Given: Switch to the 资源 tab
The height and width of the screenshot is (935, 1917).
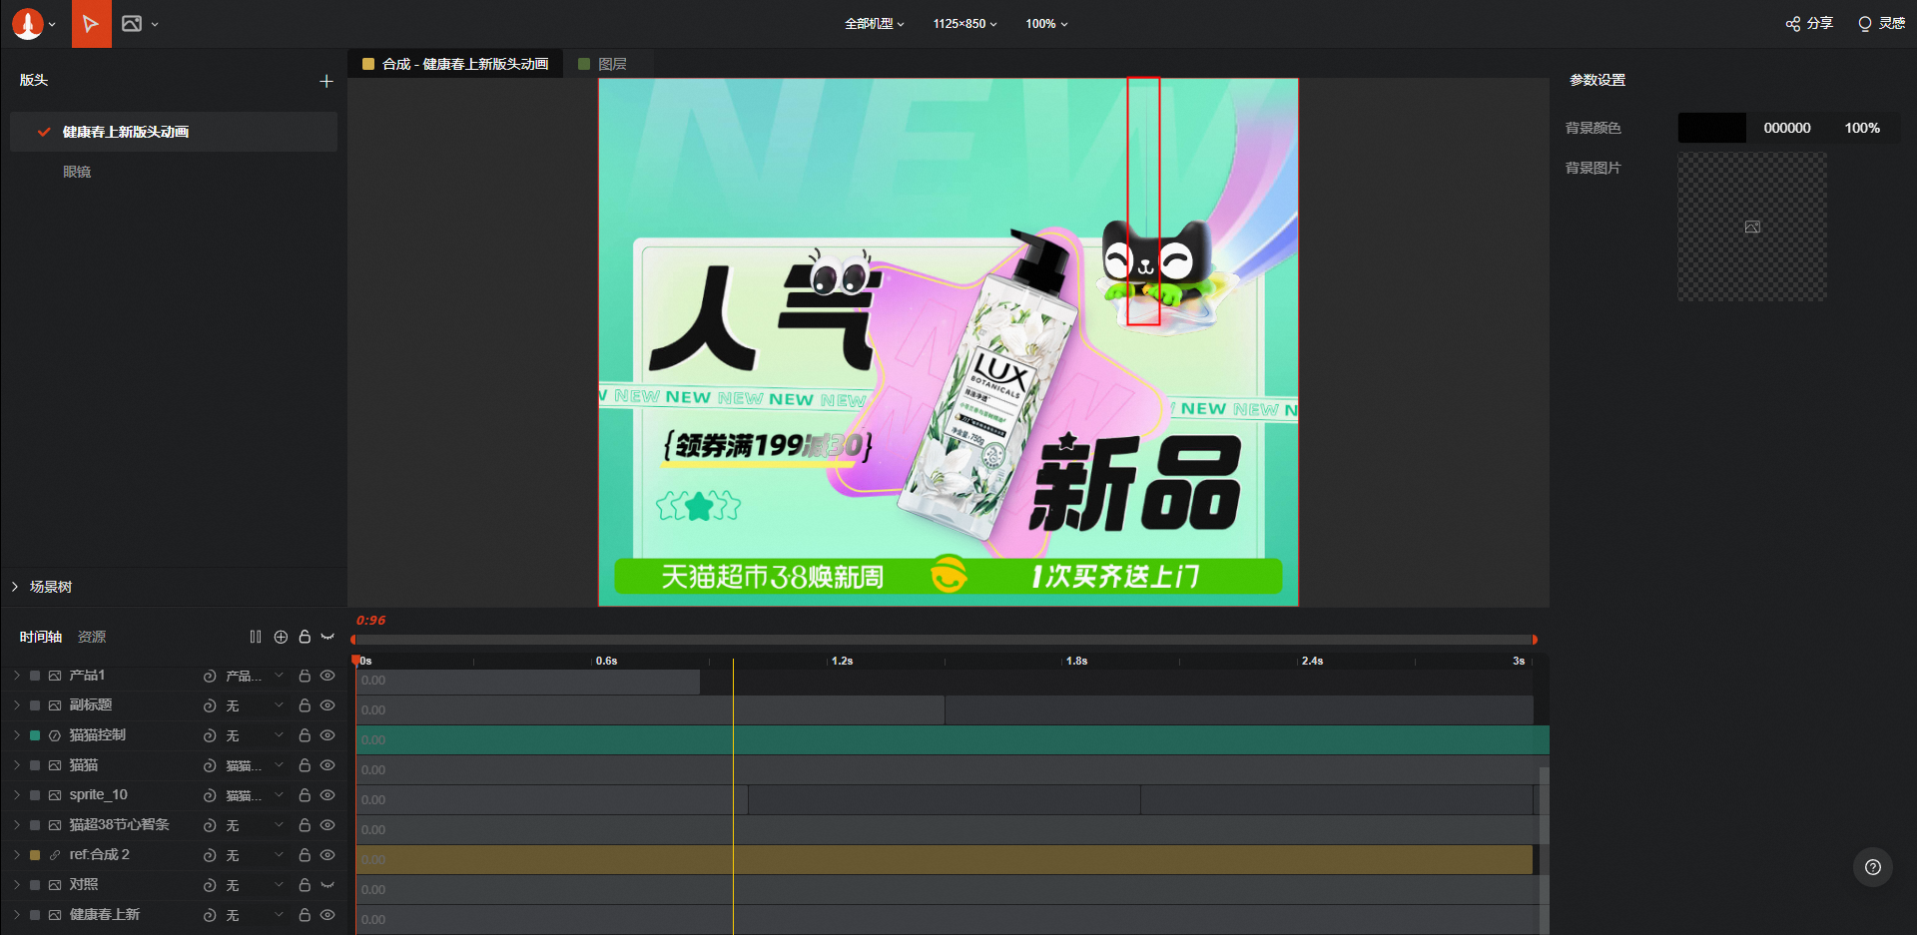Looking at the screenshot, I should [92, 637].
